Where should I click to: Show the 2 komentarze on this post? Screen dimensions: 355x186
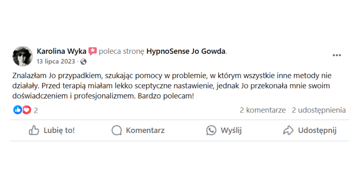pyautogui.click(x=263, y=110)
